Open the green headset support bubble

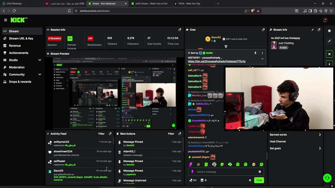pos(327,178)
